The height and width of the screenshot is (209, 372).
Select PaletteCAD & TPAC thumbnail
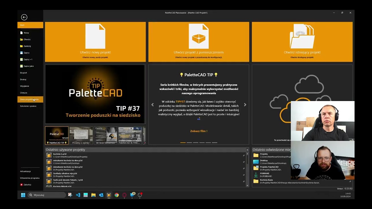click(x=130, y=136)
